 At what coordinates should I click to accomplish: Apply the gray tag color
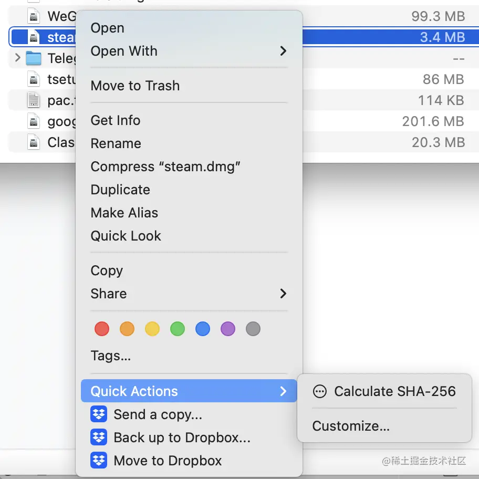click(253, 329)
